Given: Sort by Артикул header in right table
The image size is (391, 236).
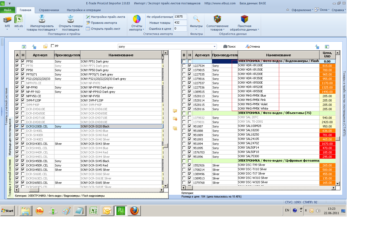Looking at the screenshot, I should click(202, 55).
